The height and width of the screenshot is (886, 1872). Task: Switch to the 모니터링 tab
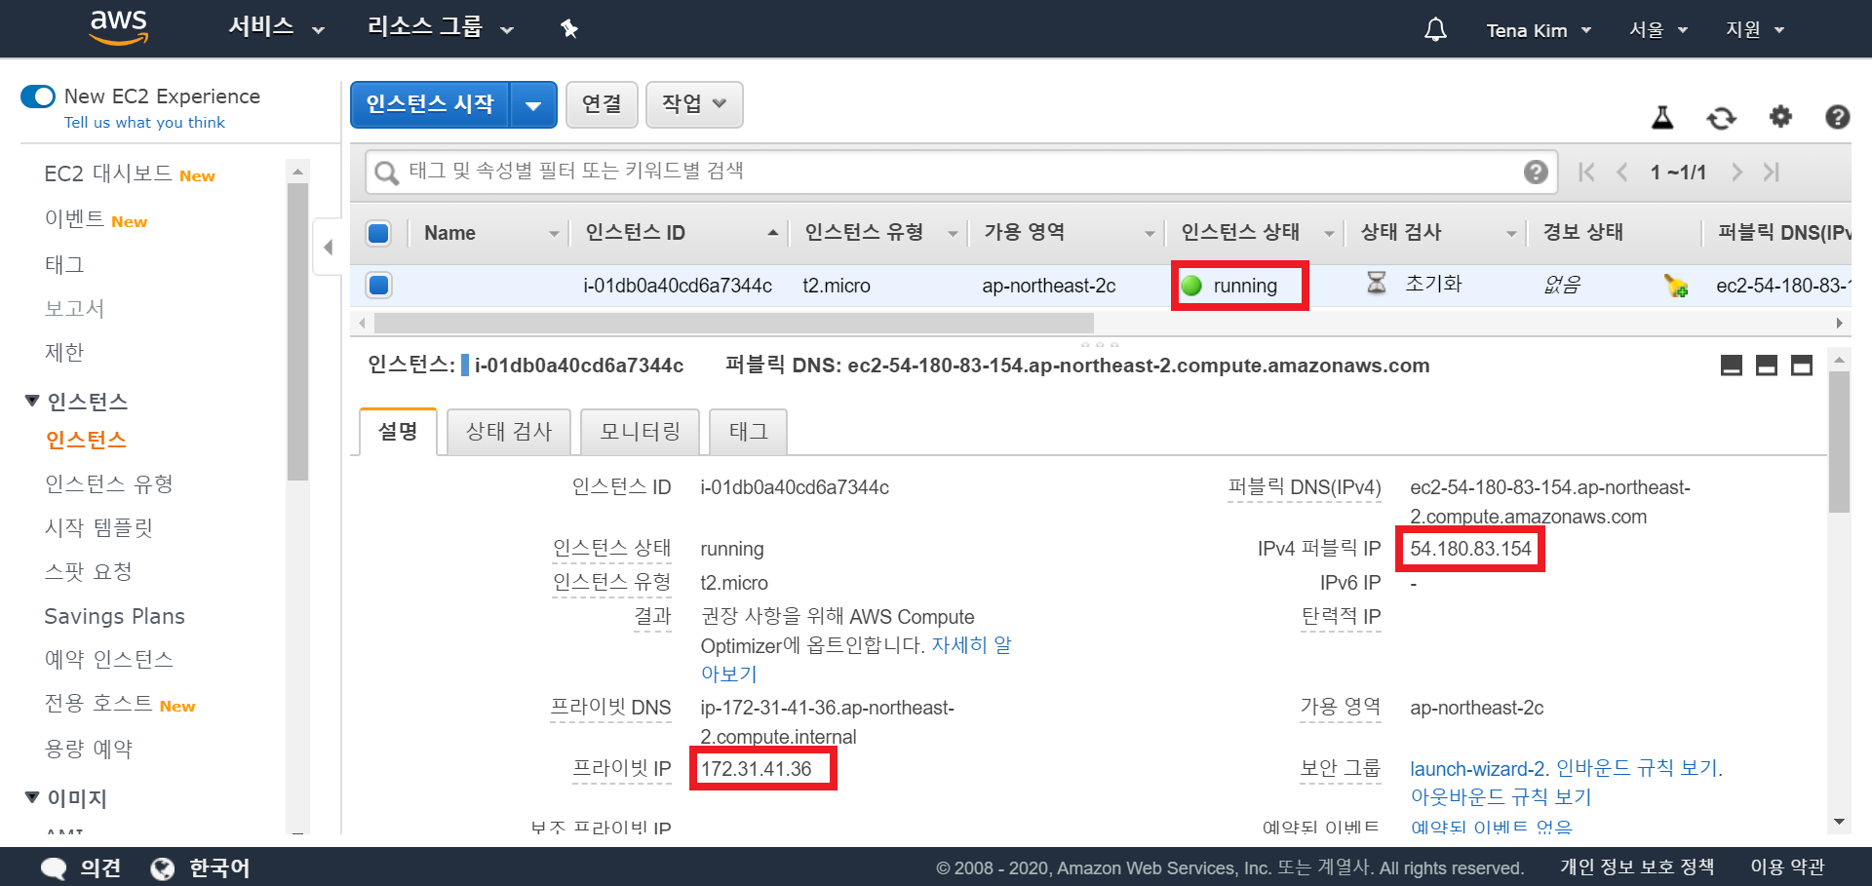[x=640, y=431]
